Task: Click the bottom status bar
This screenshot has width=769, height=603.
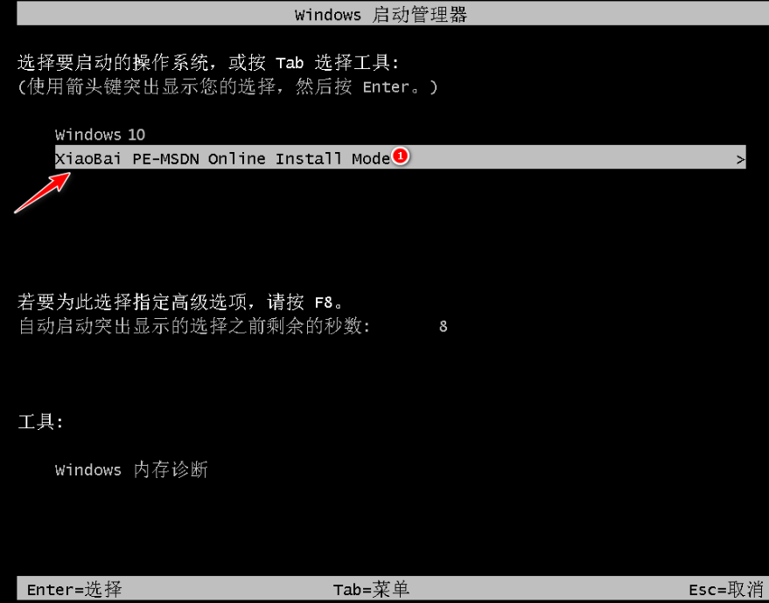Action: pyautogui.click(x=393, y=589)
